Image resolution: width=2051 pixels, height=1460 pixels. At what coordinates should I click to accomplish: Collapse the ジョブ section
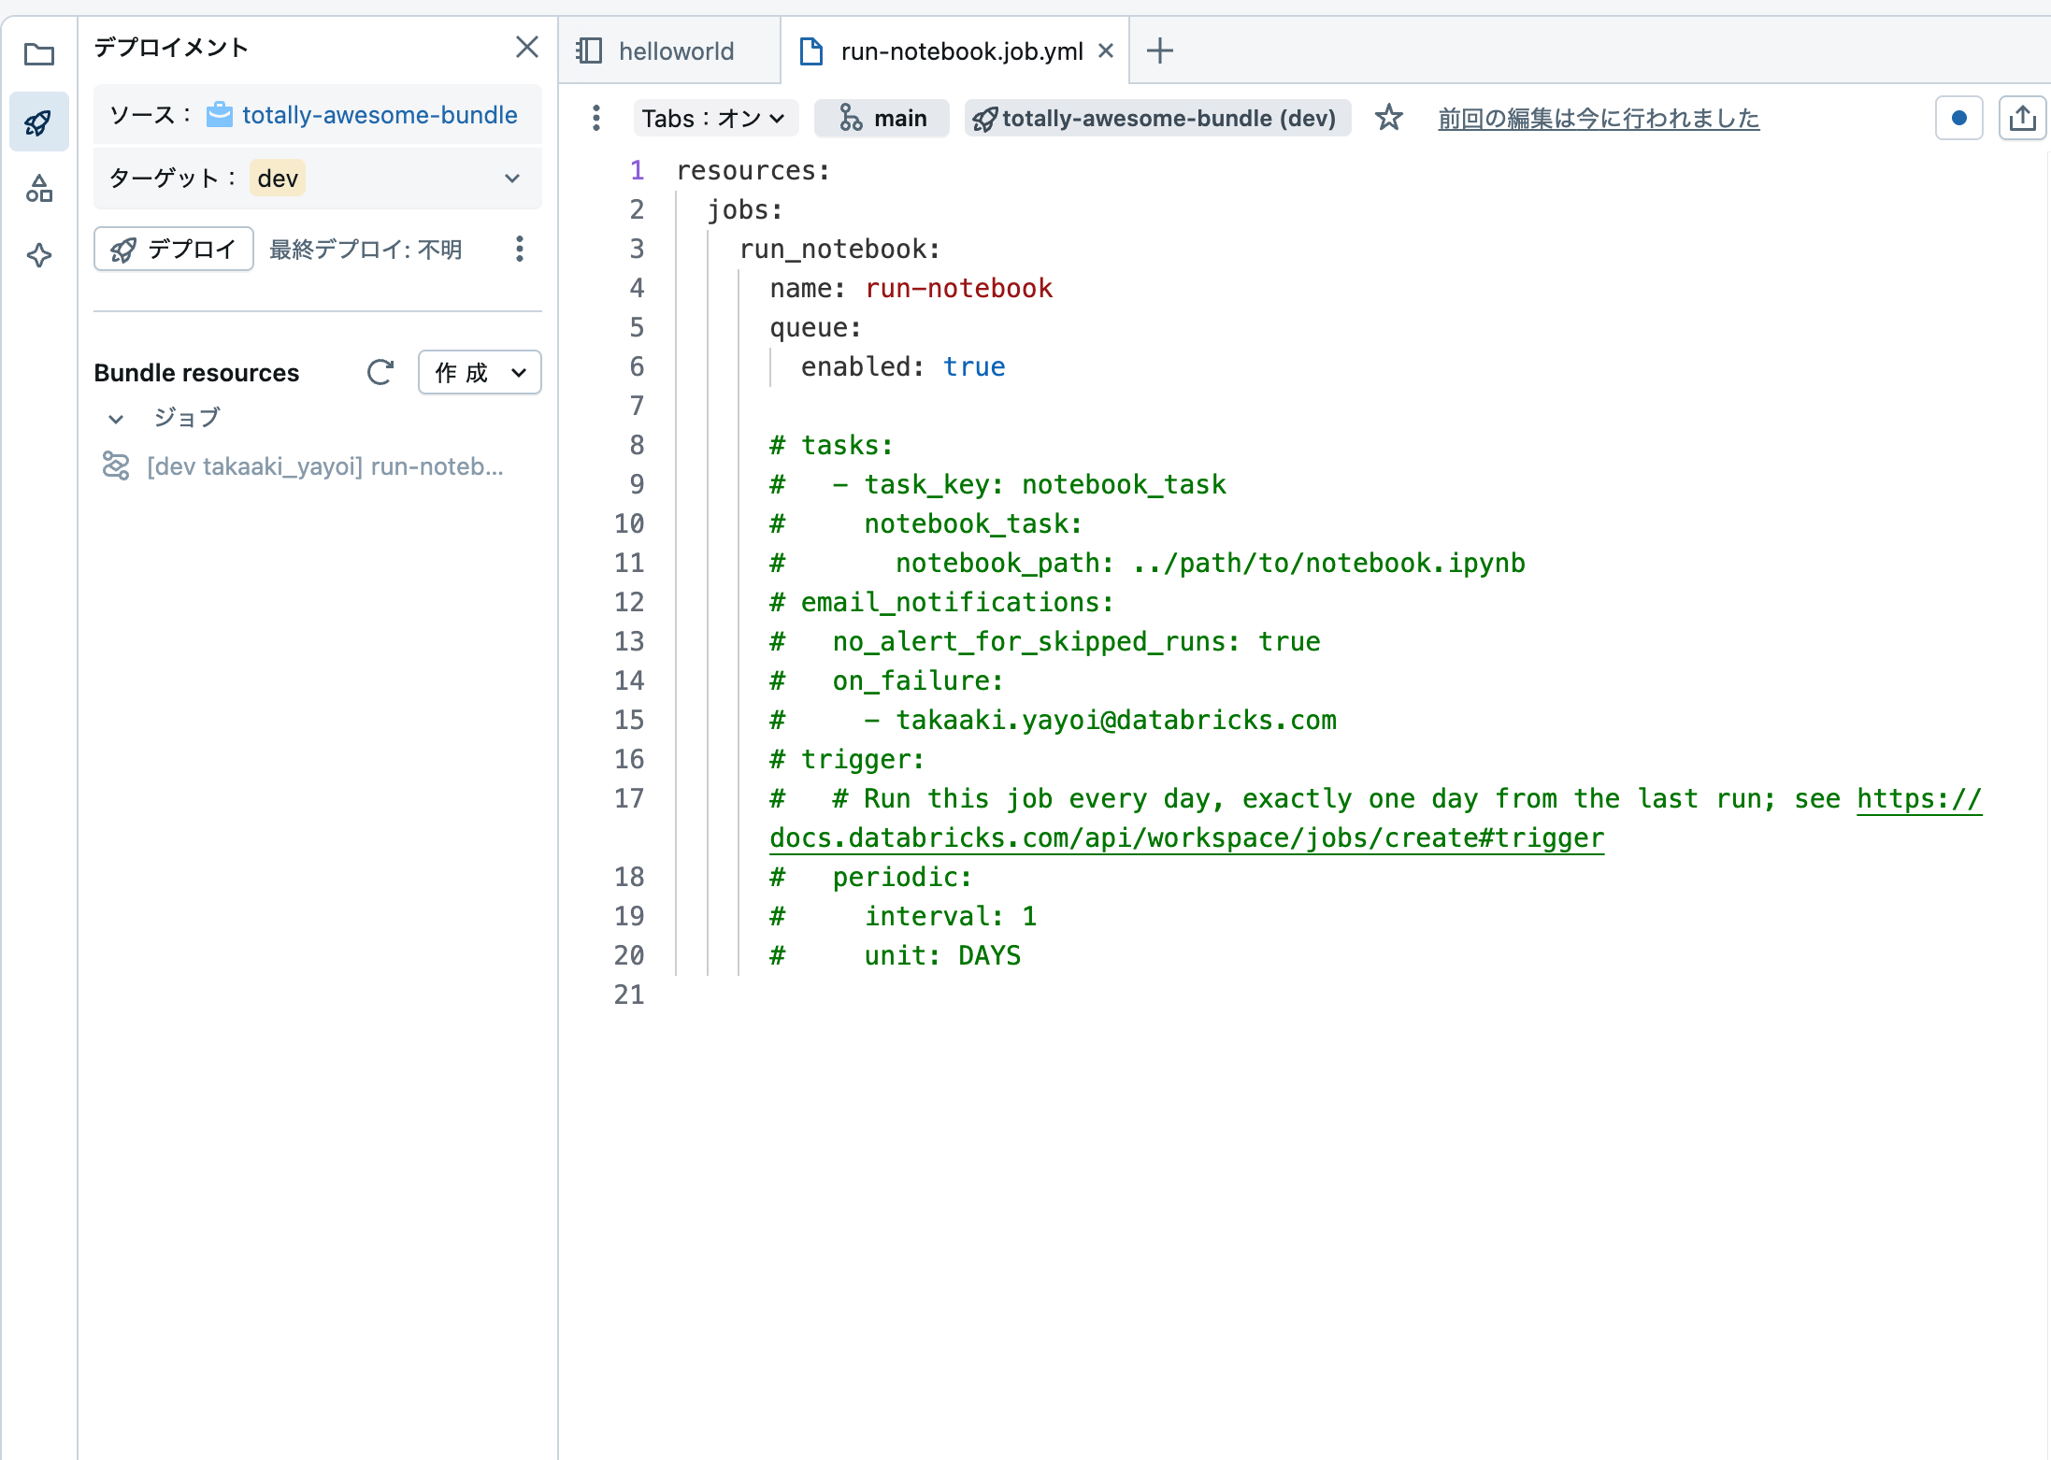tap(115, 418)
